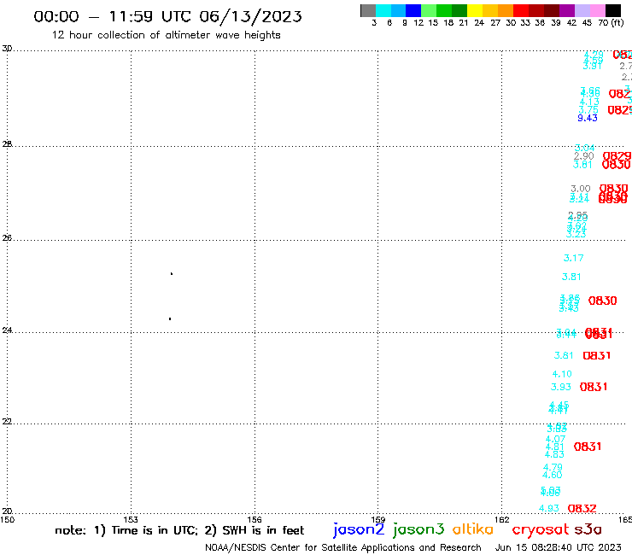Click the cyan 6 ft legend swatch
632x555 pixels.
pos(383,10)
